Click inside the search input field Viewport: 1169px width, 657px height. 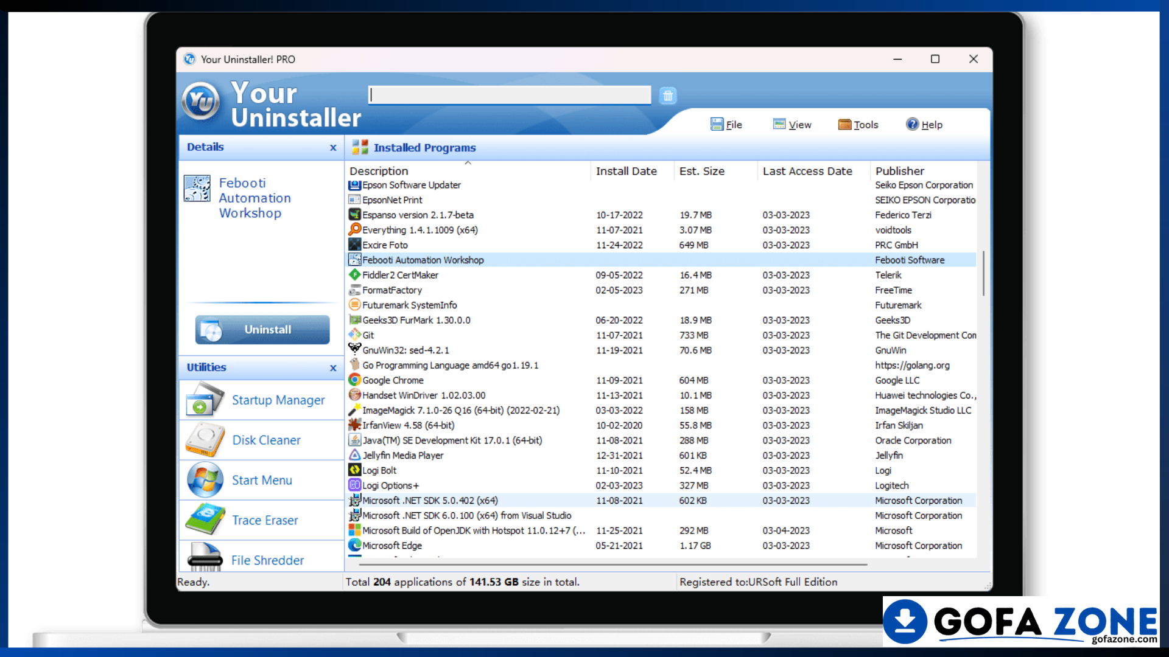(x=510, y=95)
